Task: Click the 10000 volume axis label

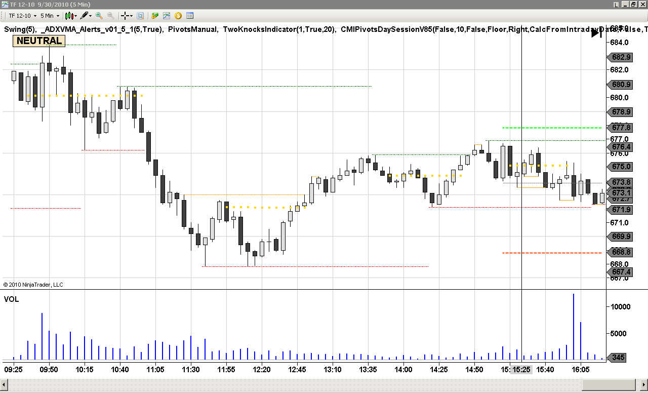Action: 620,306
